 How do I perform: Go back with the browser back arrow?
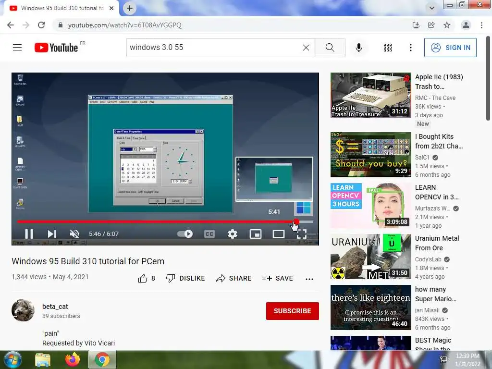point(11,25)
